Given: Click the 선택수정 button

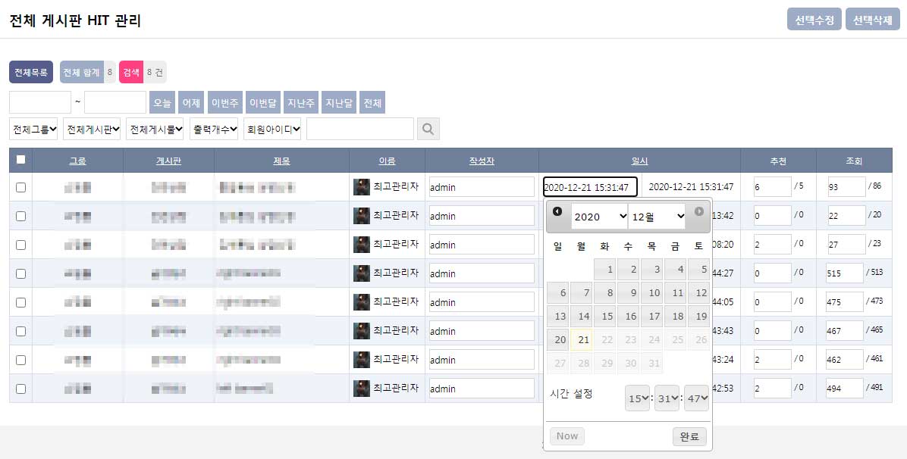Looking at the screenshot, I should click(x=814, y=19).
